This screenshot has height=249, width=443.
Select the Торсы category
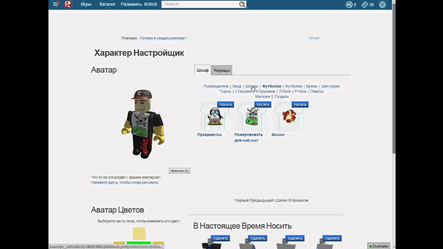(x=225, y=91)
